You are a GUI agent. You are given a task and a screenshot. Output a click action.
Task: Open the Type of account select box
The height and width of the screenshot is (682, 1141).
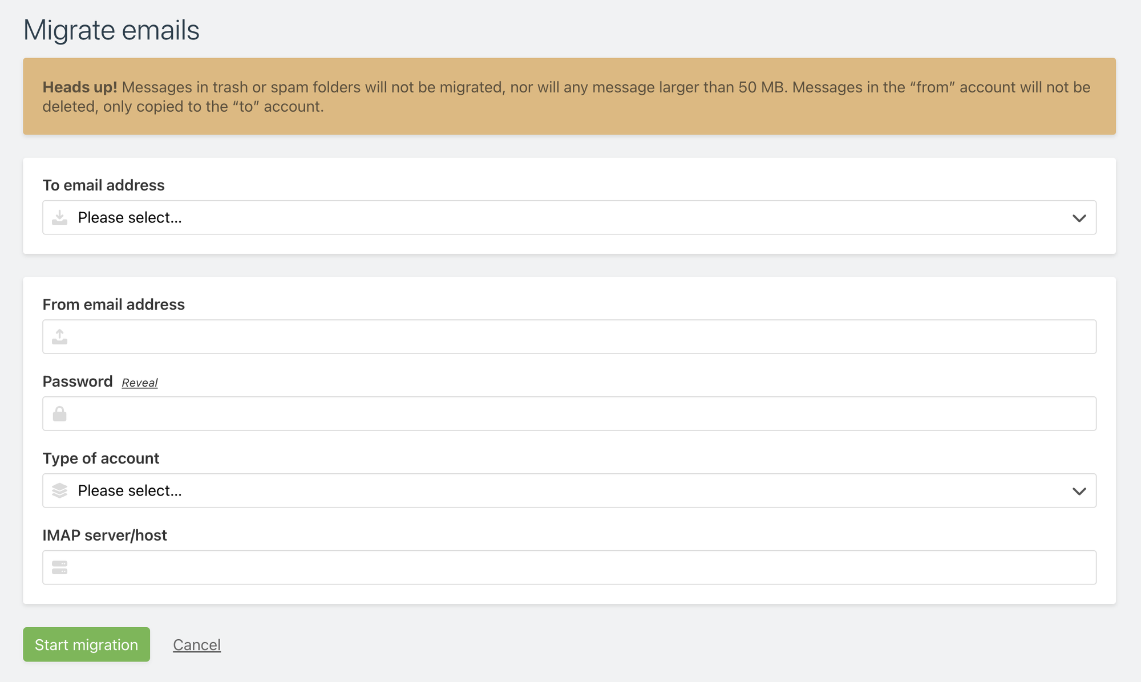pos(569,490)
